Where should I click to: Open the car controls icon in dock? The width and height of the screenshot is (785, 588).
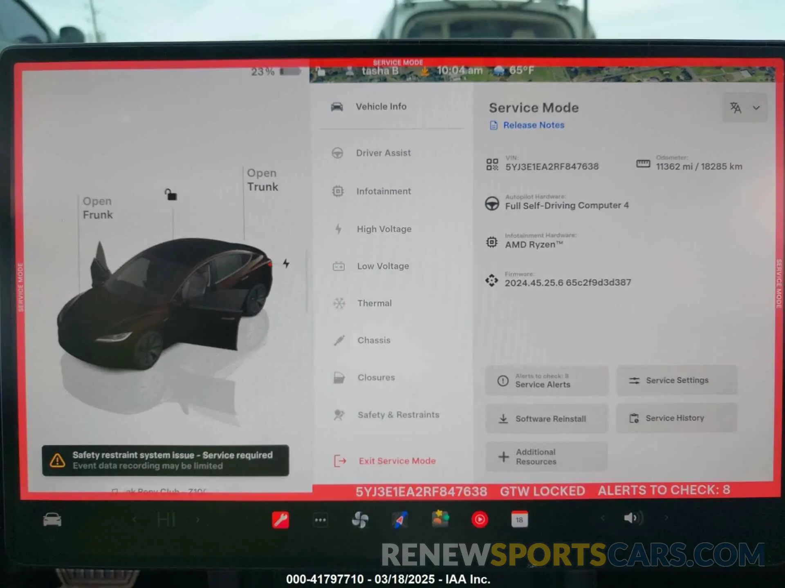pyautogui.click(x=52, y=520)
